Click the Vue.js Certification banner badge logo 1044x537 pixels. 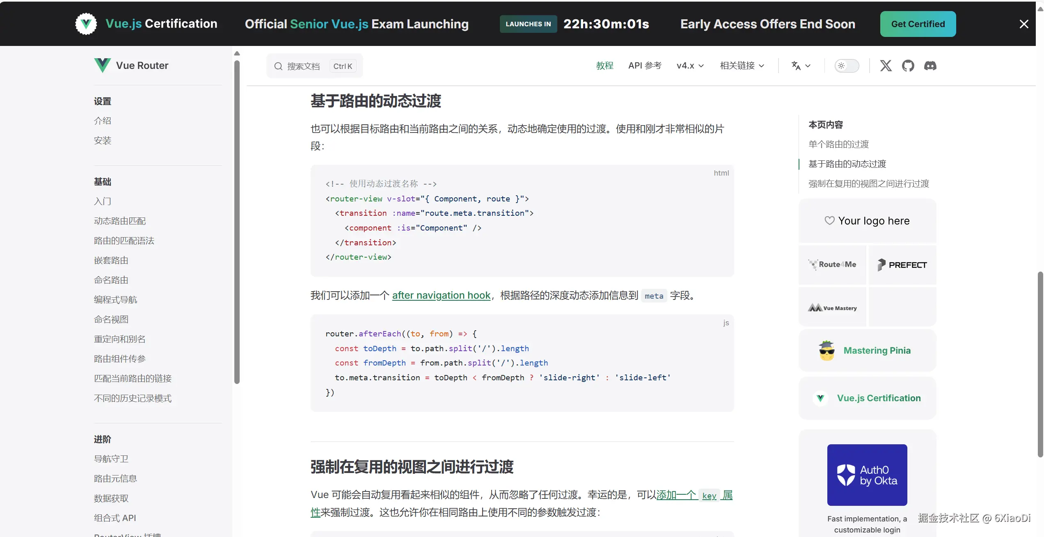[x=86, y=24]
